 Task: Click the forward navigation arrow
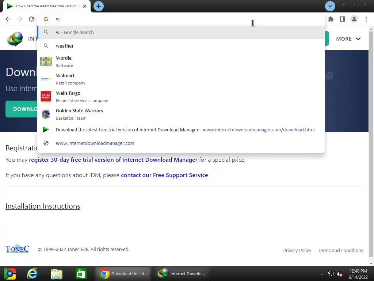tap(20, 19)
